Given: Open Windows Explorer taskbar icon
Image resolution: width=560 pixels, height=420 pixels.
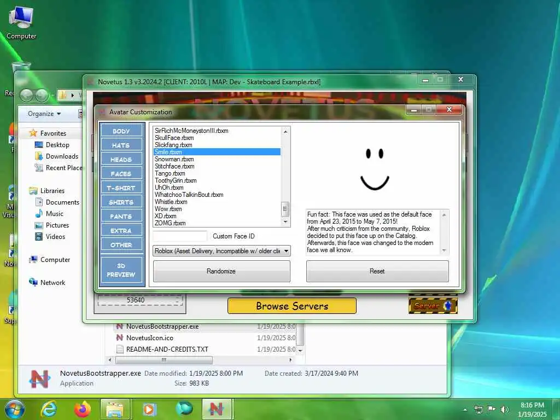Looking at the screenshot, I should tap(115, 409).
